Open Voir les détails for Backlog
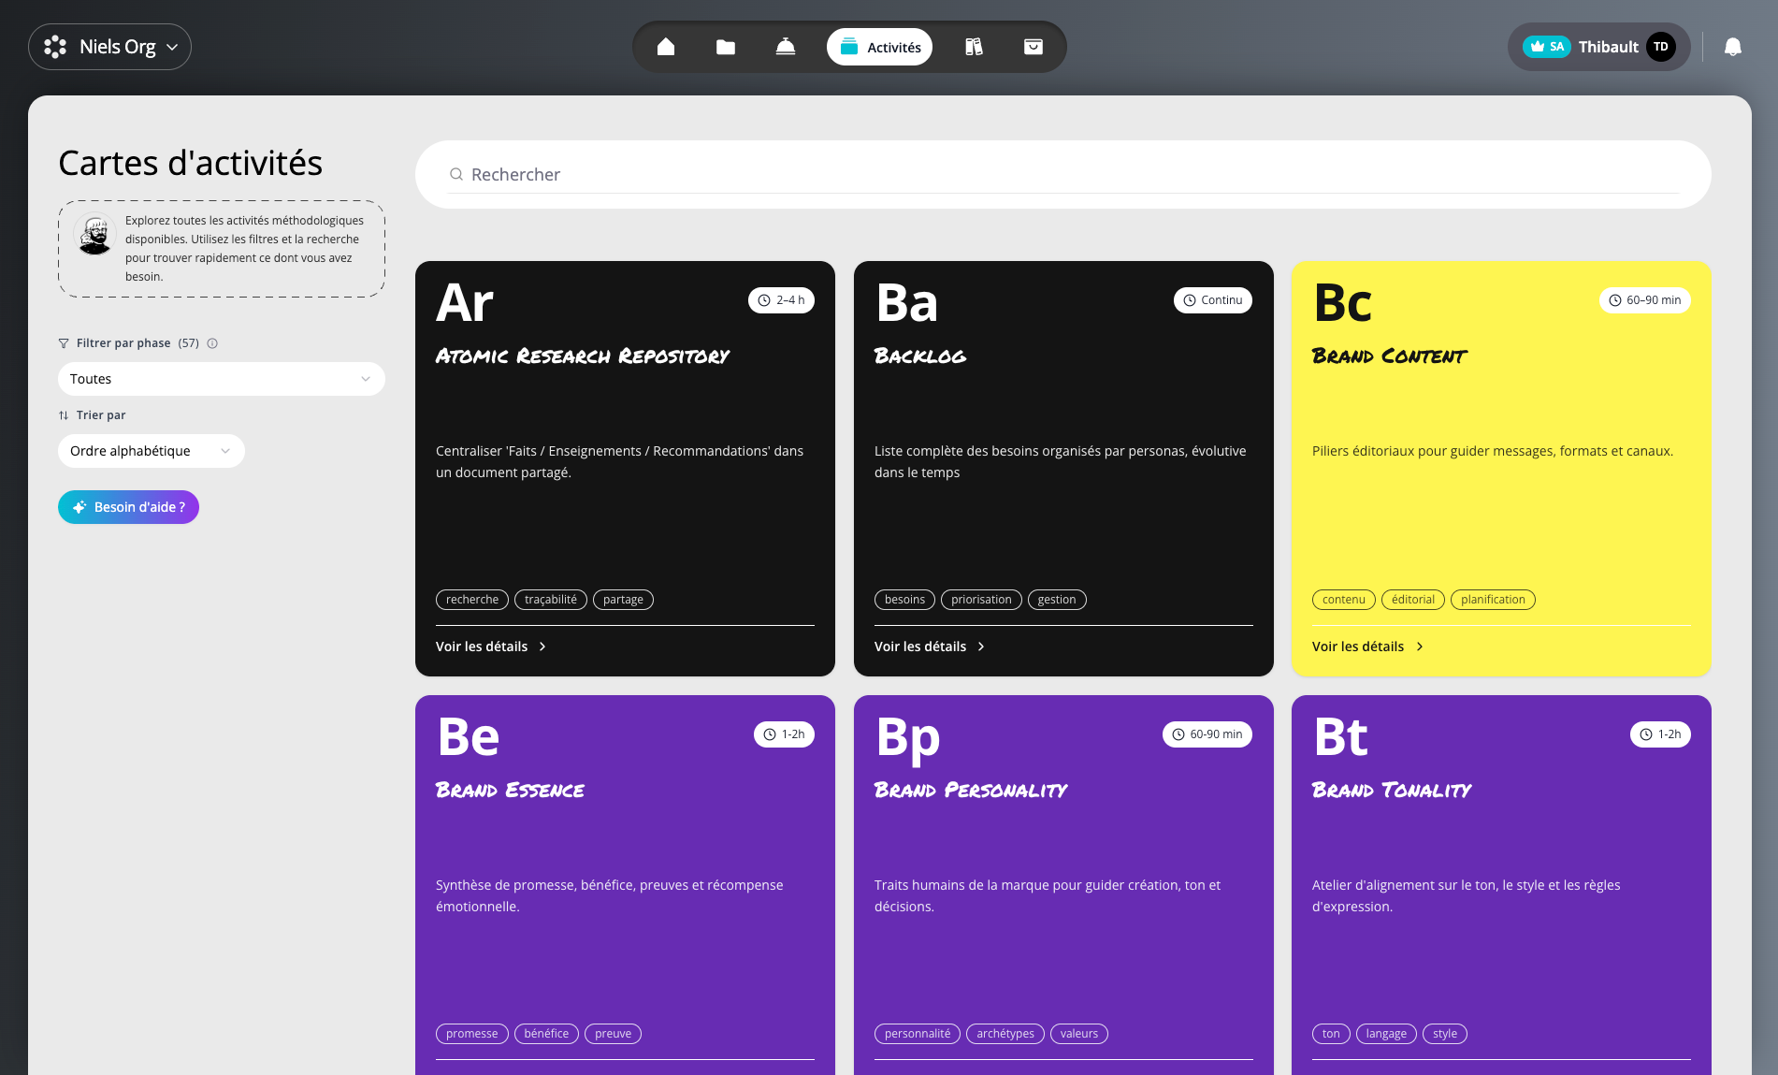Viewport: 1778px width, 1075px height. (x=930, y=646)
